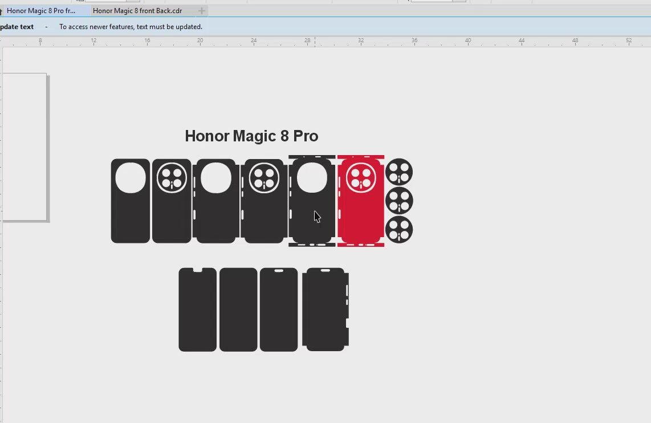The image size is (651, 423).
Task: Select the front skin with the top notch
Action: coord(197,311)
